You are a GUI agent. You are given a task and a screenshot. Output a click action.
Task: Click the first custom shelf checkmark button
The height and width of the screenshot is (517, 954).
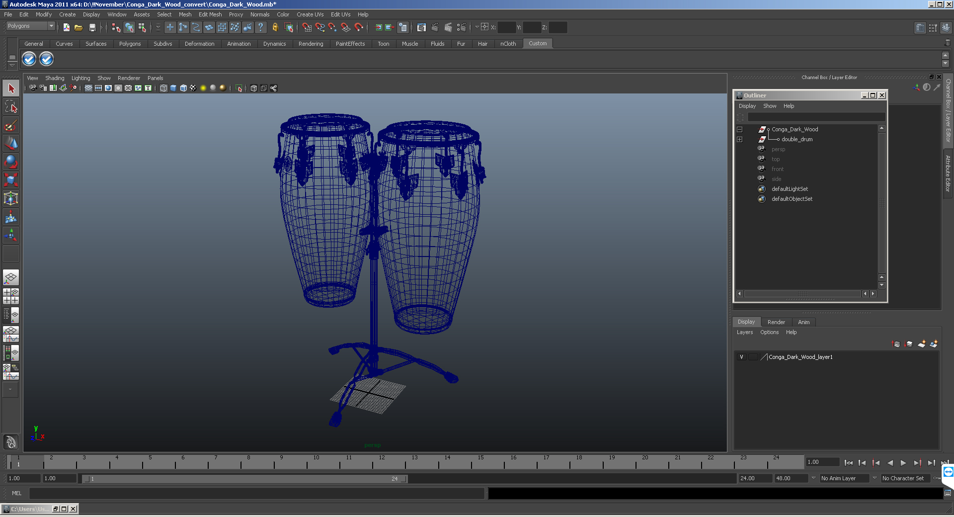[x=29, y=59]
